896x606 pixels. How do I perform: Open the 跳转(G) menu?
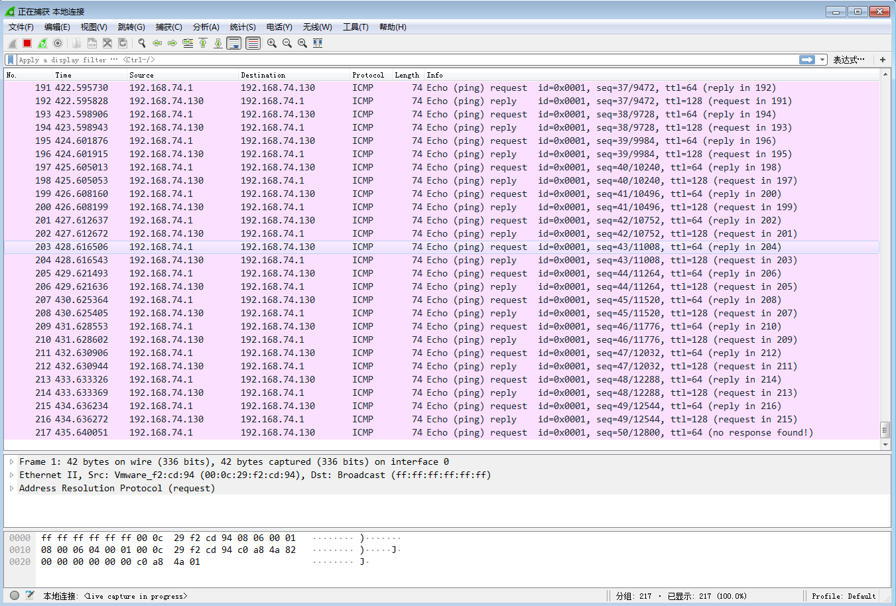pos(131,27)
